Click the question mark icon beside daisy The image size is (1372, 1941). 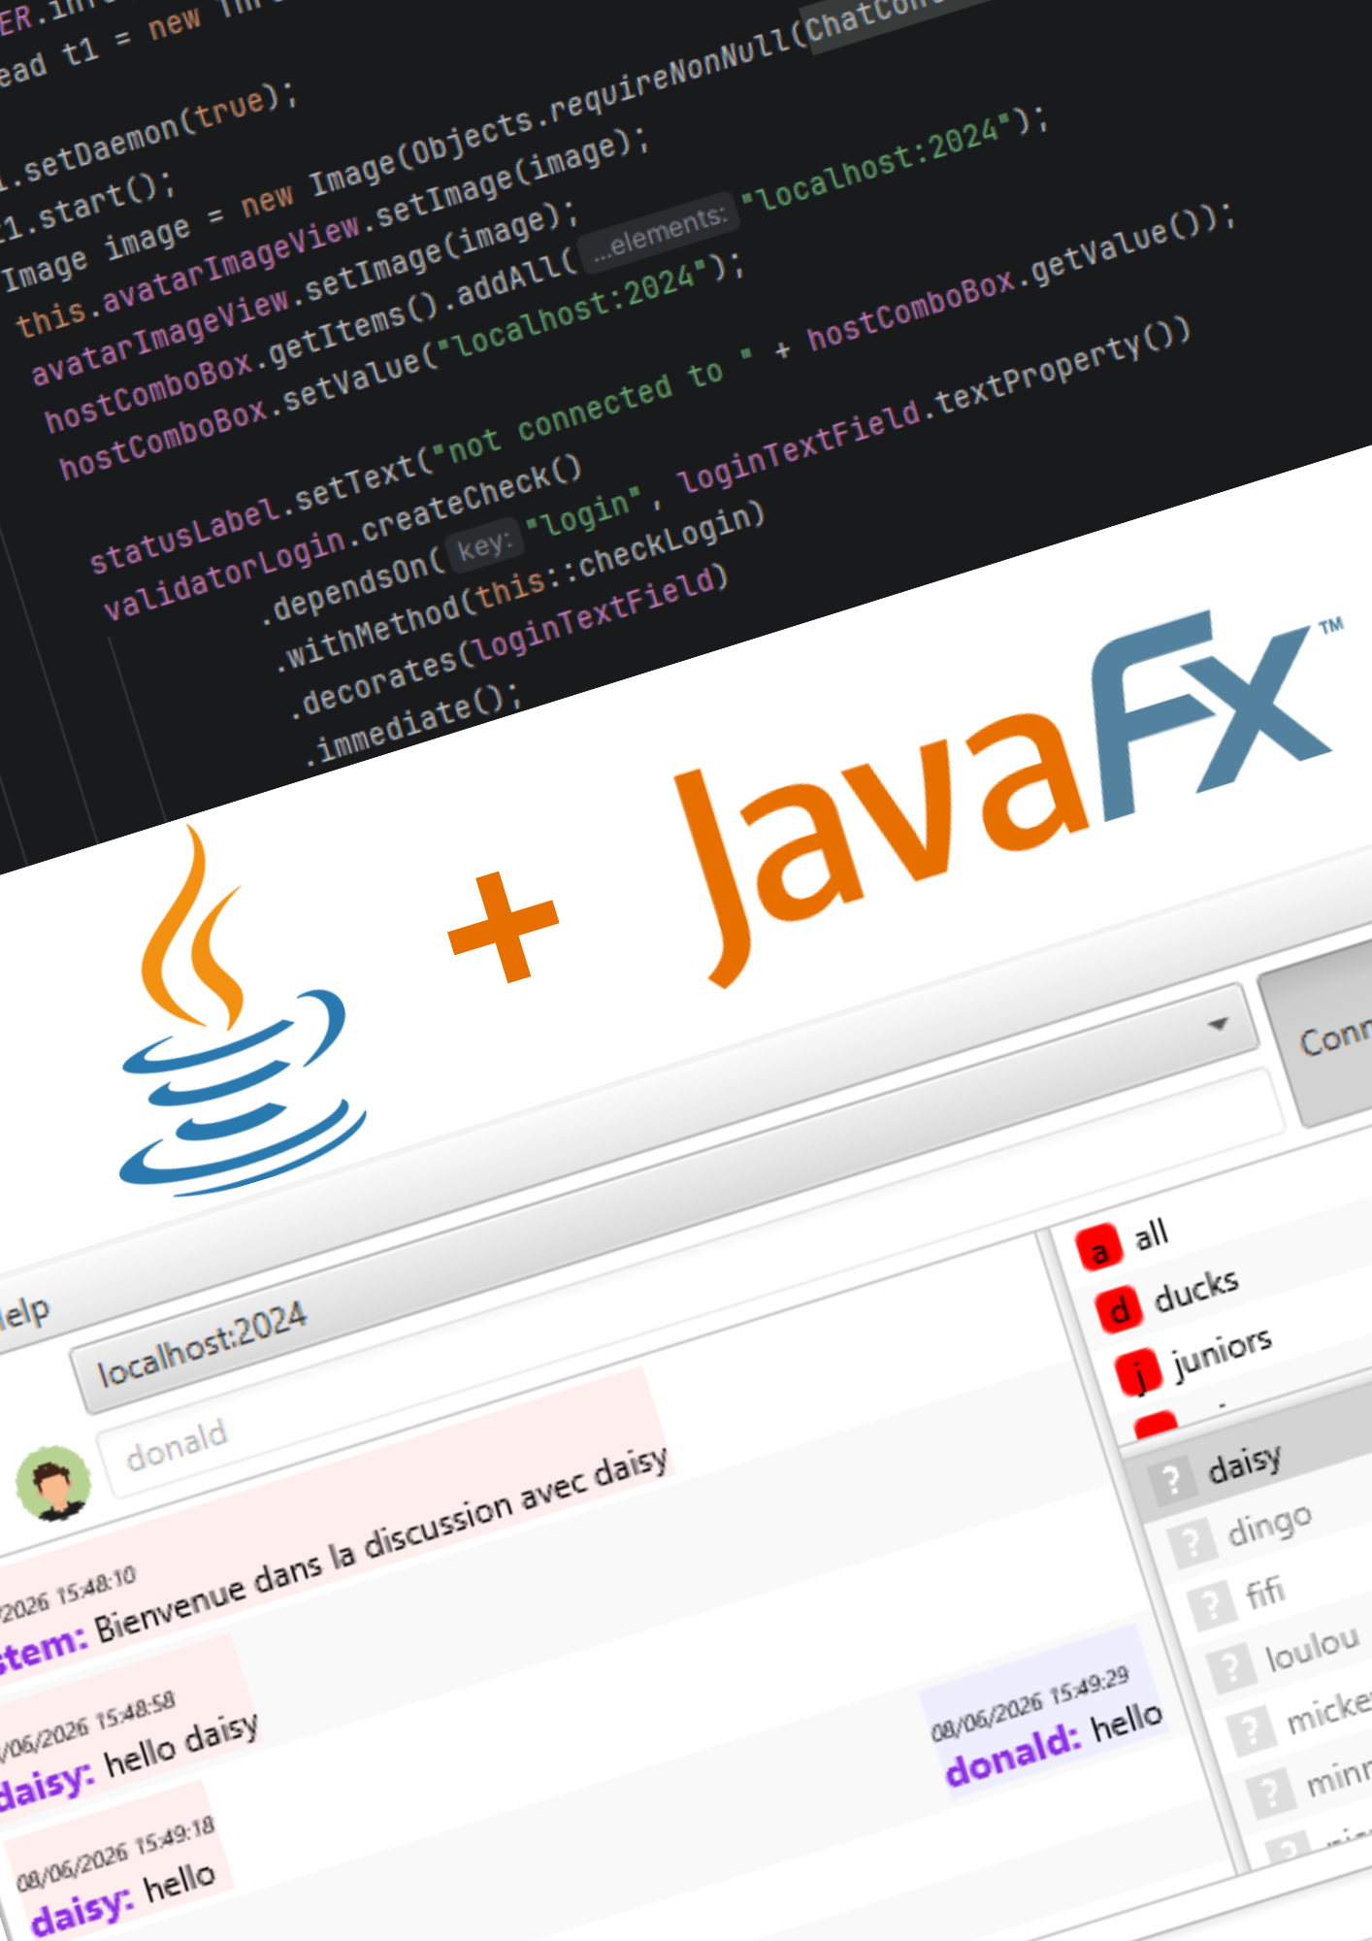1171,1481
